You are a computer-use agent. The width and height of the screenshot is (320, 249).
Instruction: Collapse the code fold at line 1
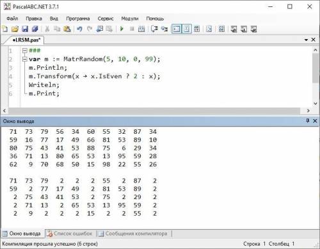click(25, 51)
